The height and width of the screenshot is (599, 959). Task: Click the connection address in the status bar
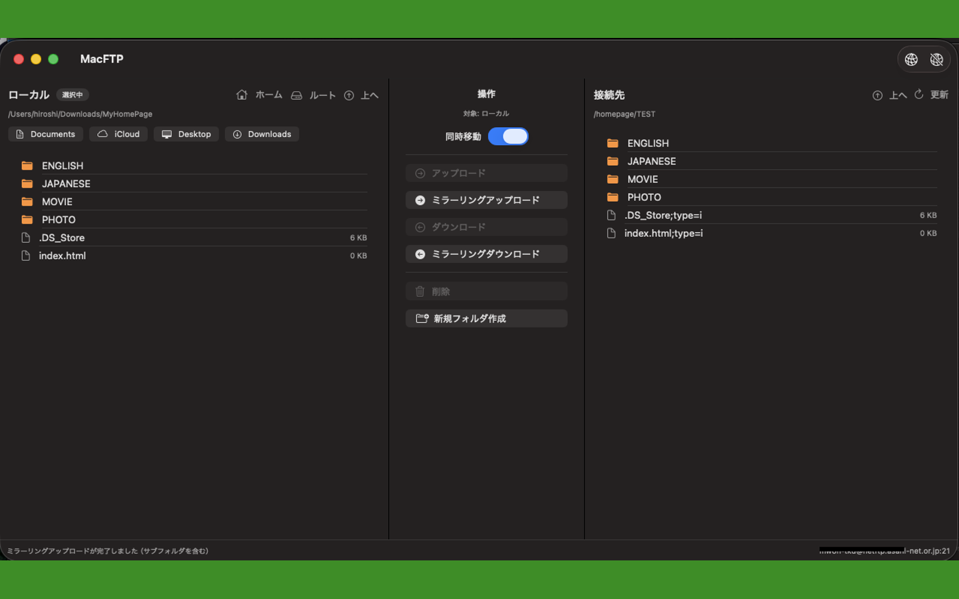click(x=886, y=551)
